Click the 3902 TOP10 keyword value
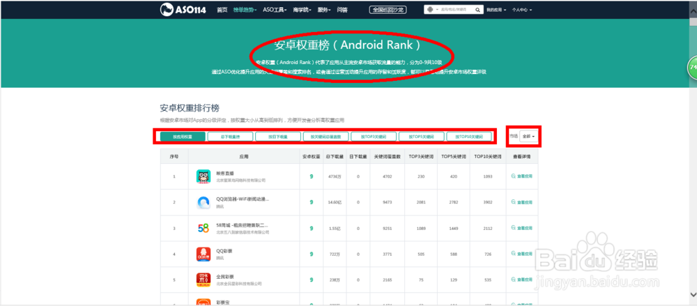697x306 pixels. 488,202
